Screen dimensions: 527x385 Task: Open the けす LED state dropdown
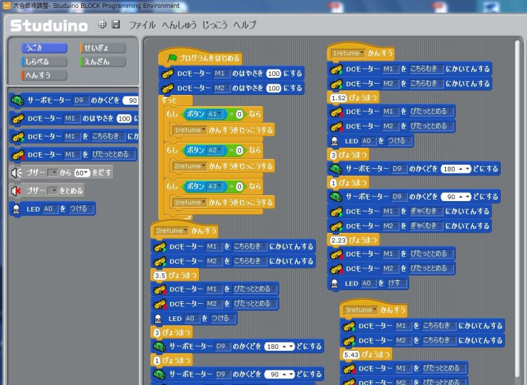point(397,283)
